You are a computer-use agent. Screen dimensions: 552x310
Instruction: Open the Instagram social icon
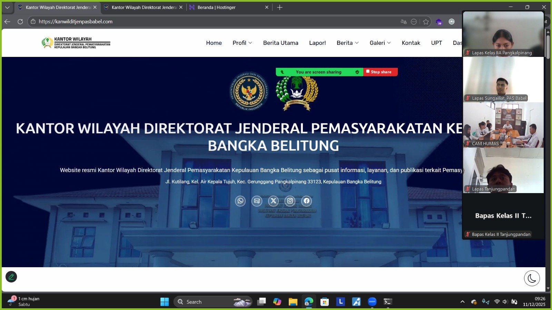pos(290,201)
